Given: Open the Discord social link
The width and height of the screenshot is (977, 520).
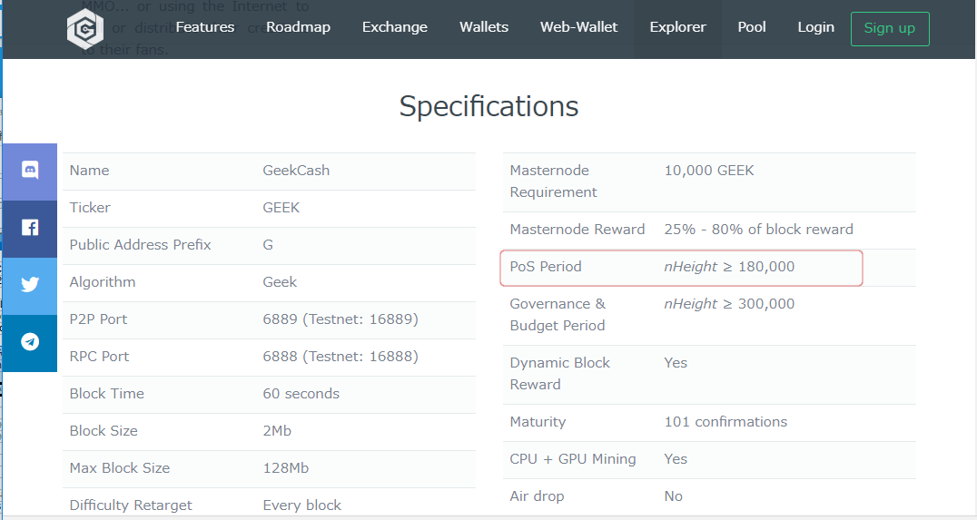Looking at the screenshot, I should pos(30,170).
